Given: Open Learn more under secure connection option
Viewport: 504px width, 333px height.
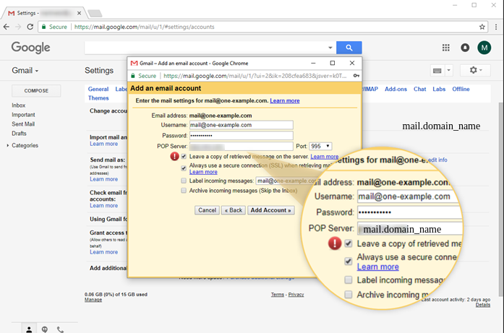Looking at the screenshot, I should (203, 172).
